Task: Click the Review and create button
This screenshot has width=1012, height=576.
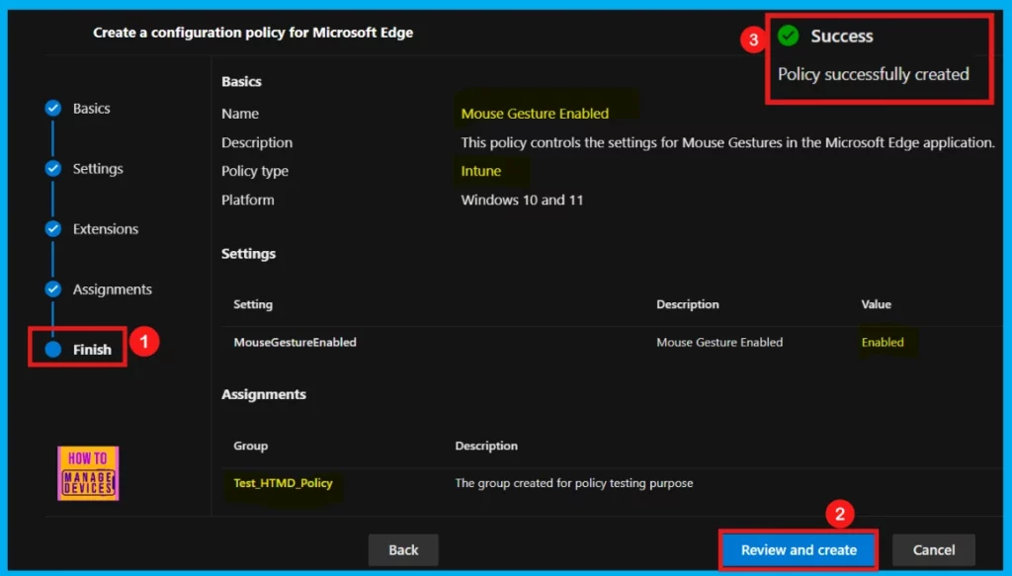Action: [x=799, y=550]
